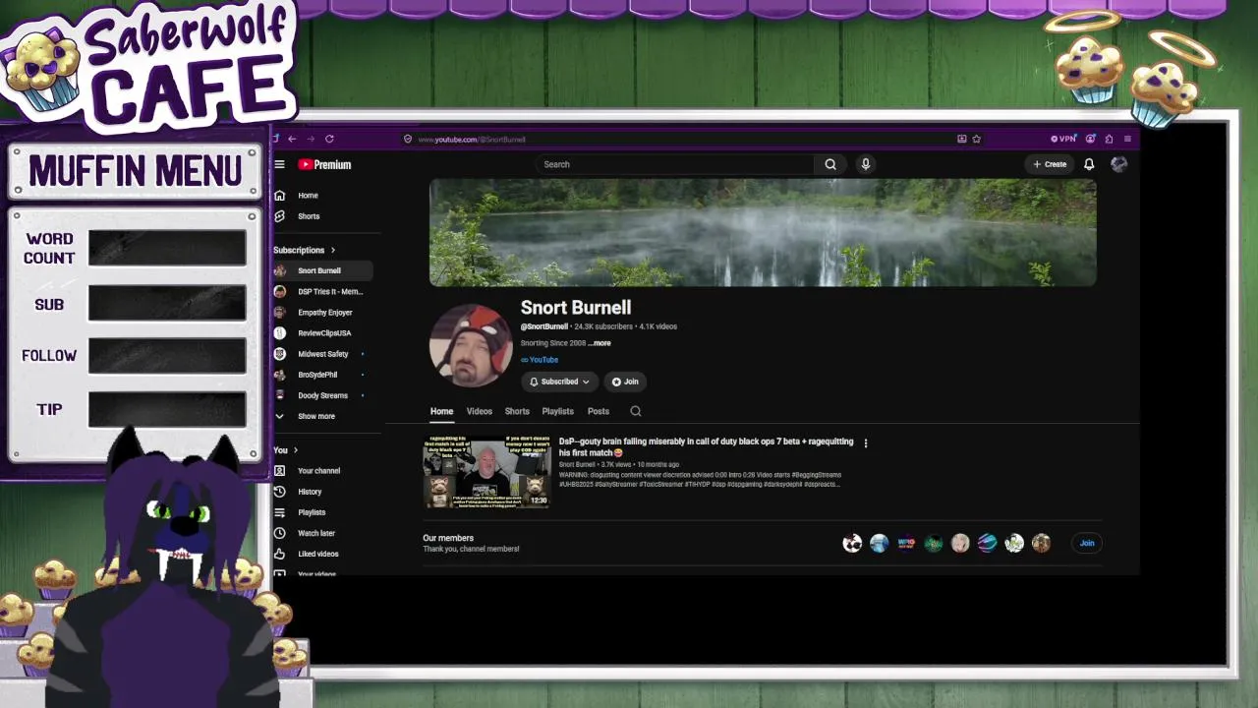
Task: Switch to the channel Playlists tab
Action: [x=557, y=411]
